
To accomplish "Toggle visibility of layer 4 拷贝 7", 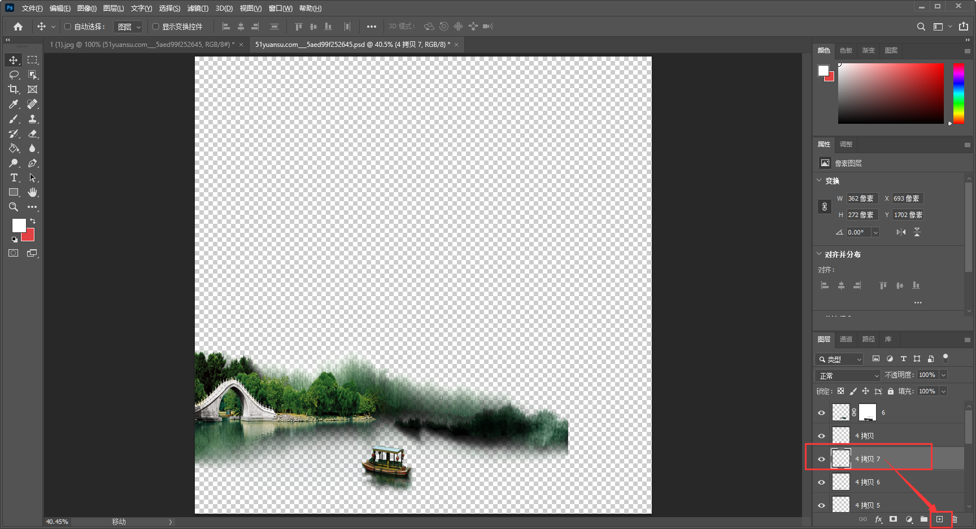I will [821, 459].
